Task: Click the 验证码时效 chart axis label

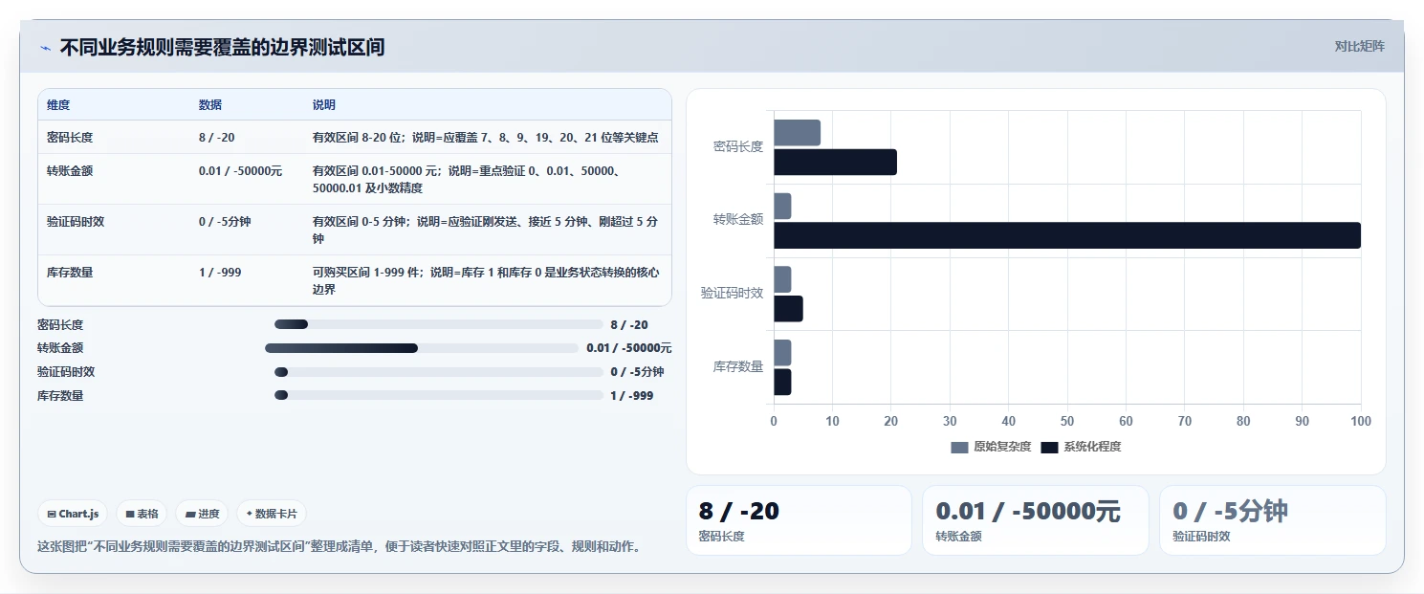Action: (732, 293)
